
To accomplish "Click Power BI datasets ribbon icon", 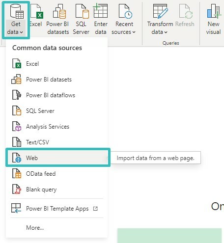I will click(x=59, y=11).
